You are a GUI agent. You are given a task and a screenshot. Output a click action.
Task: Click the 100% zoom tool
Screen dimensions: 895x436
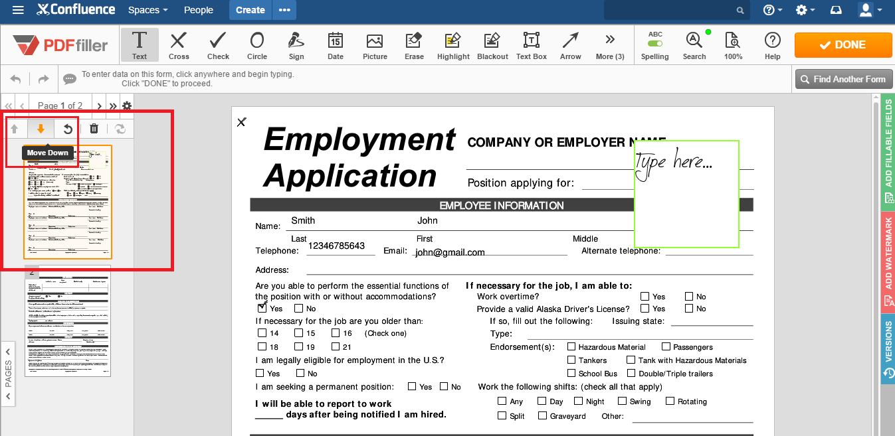point(733,44)
